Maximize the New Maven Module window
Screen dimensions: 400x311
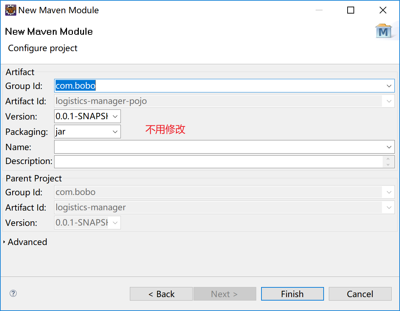[x=351, y=10]
